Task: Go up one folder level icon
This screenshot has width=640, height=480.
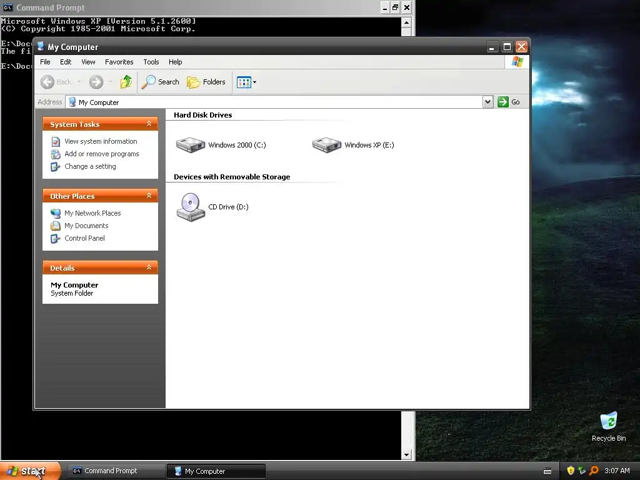Action: (x=126, y=82)
